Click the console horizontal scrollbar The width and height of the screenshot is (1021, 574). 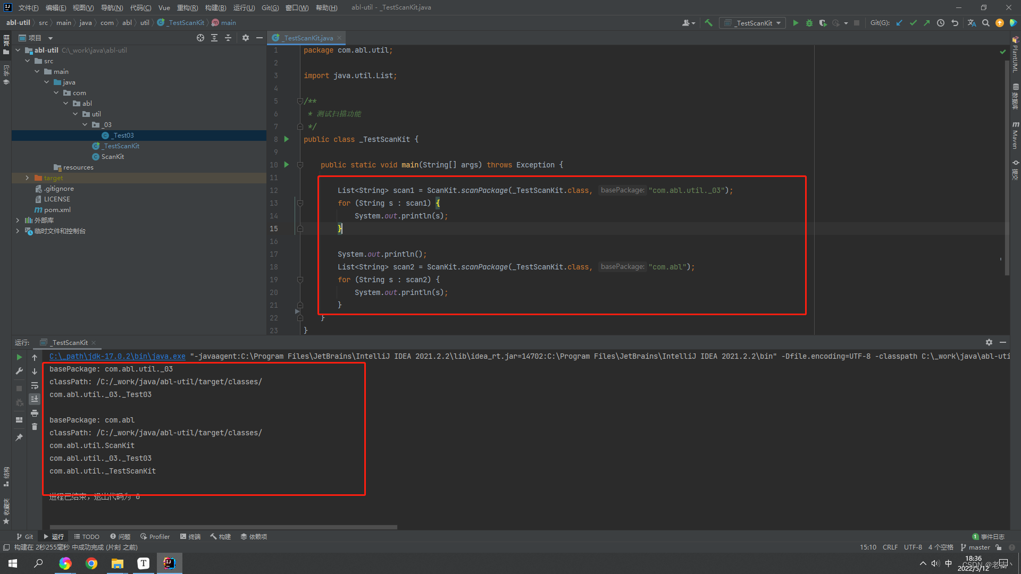click(x=223, y=527)
